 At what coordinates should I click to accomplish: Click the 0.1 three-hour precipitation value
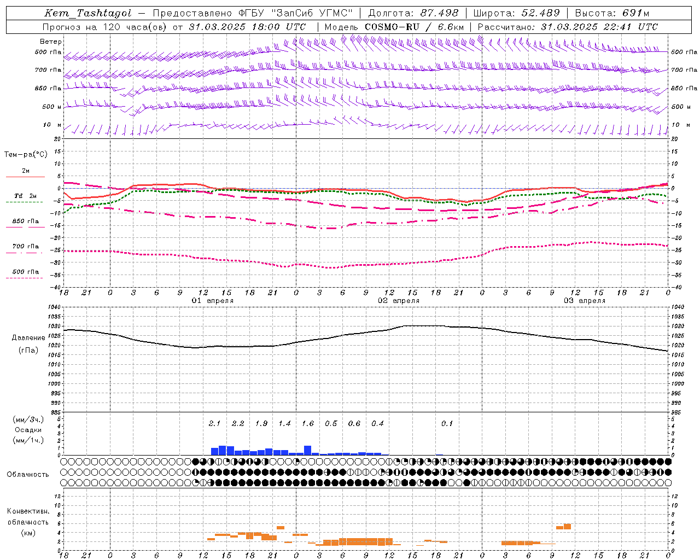tap(447, 423)
